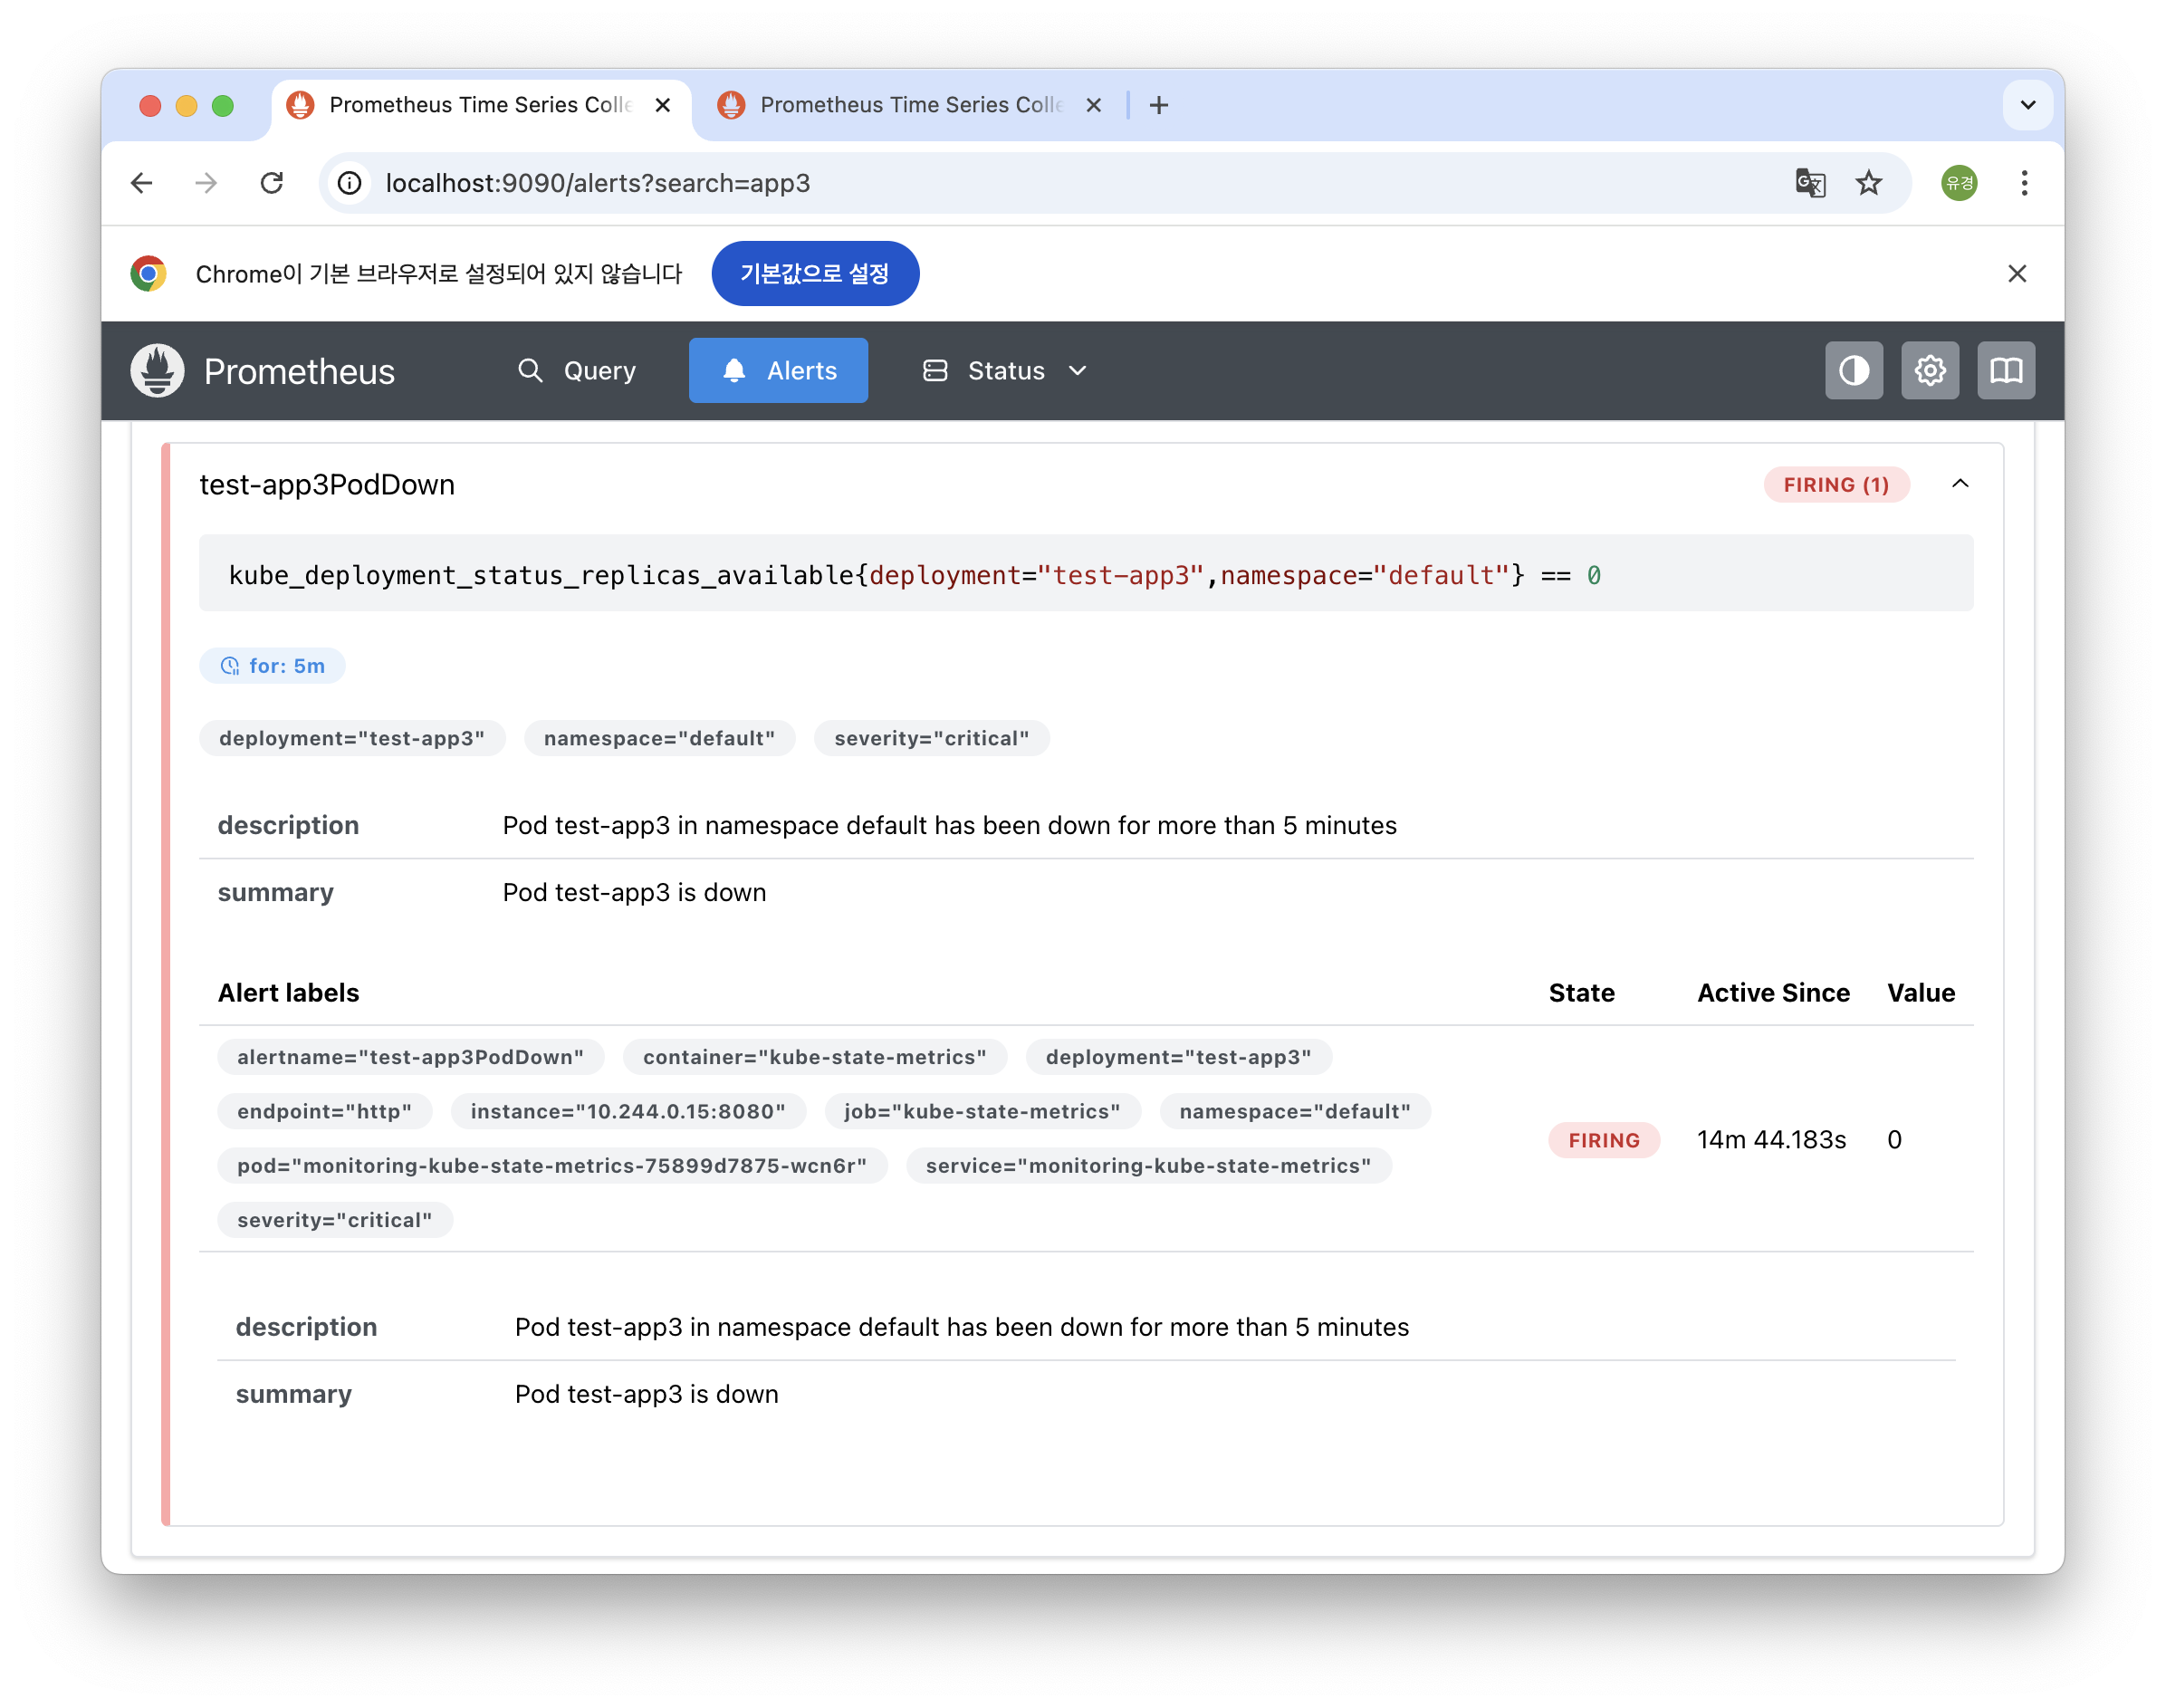Open the documentation book icon
This screenshot has height=1708, width=2166.
(x=2005, y=371)
